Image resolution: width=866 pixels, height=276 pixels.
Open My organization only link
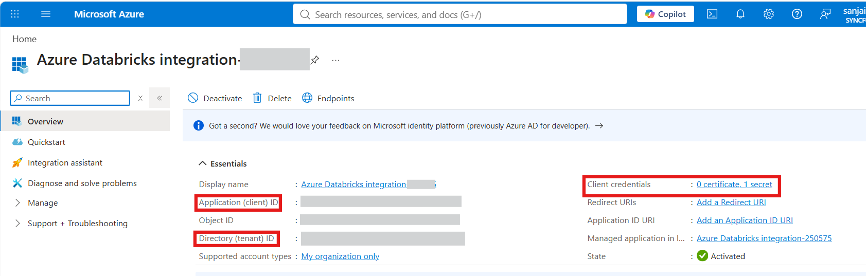click(340, 256)
